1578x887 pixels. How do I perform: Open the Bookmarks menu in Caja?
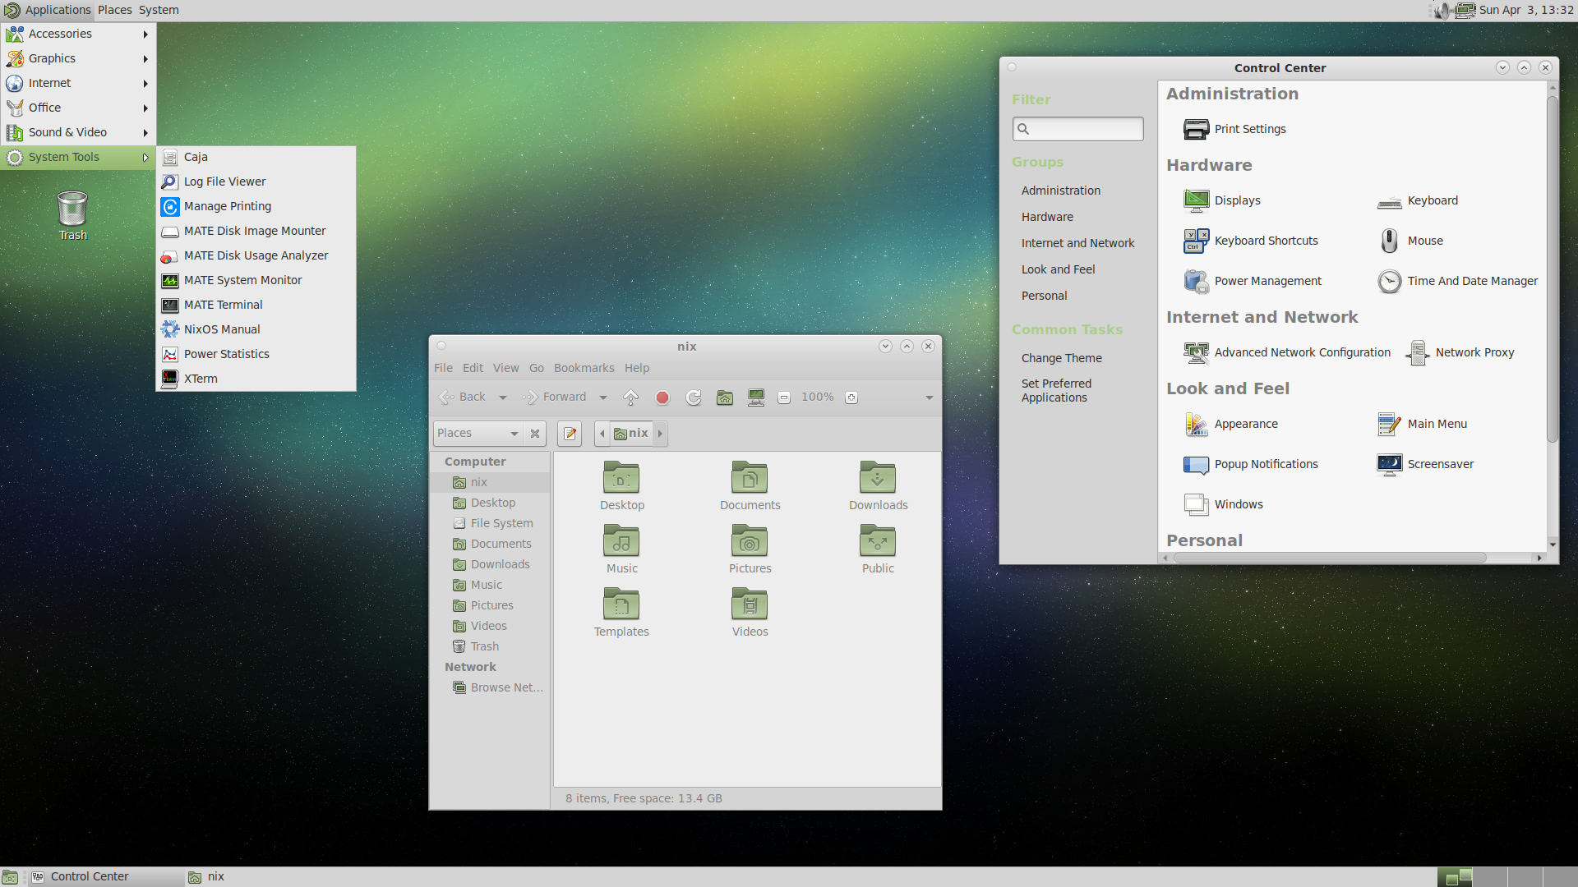584,368
